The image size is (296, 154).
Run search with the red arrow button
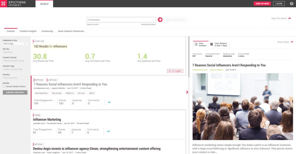(x=160, y=20)
